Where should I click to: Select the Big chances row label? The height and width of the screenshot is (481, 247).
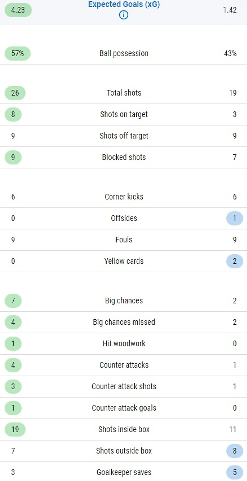pos(124,301)
